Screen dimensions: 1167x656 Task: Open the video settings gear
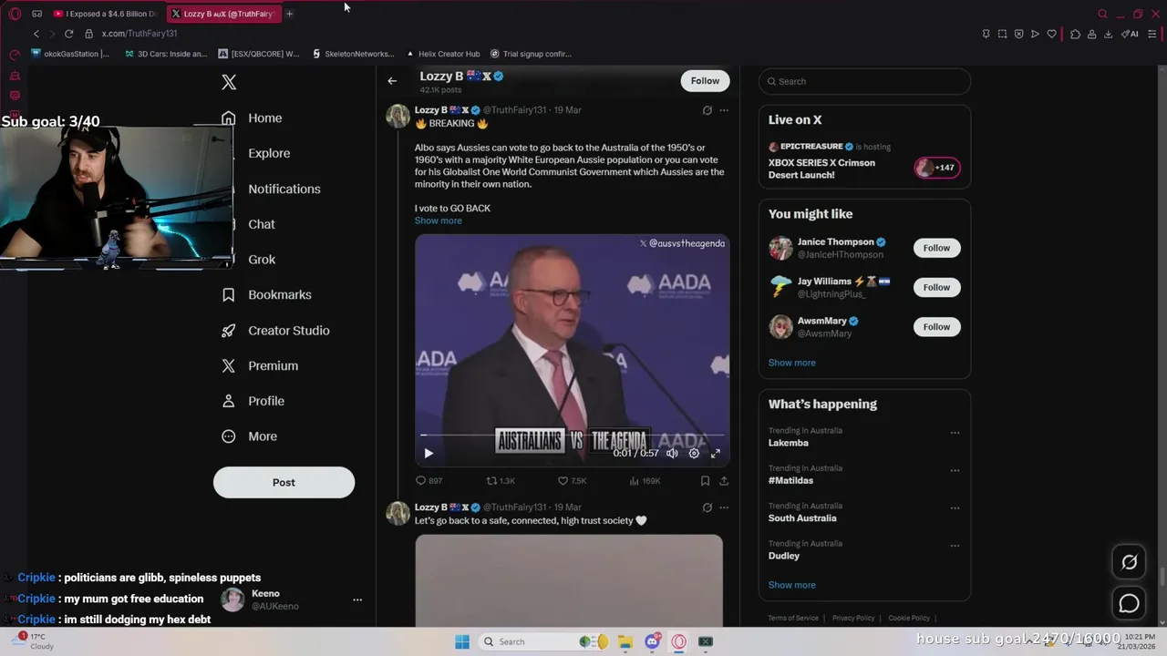(694, 453)
